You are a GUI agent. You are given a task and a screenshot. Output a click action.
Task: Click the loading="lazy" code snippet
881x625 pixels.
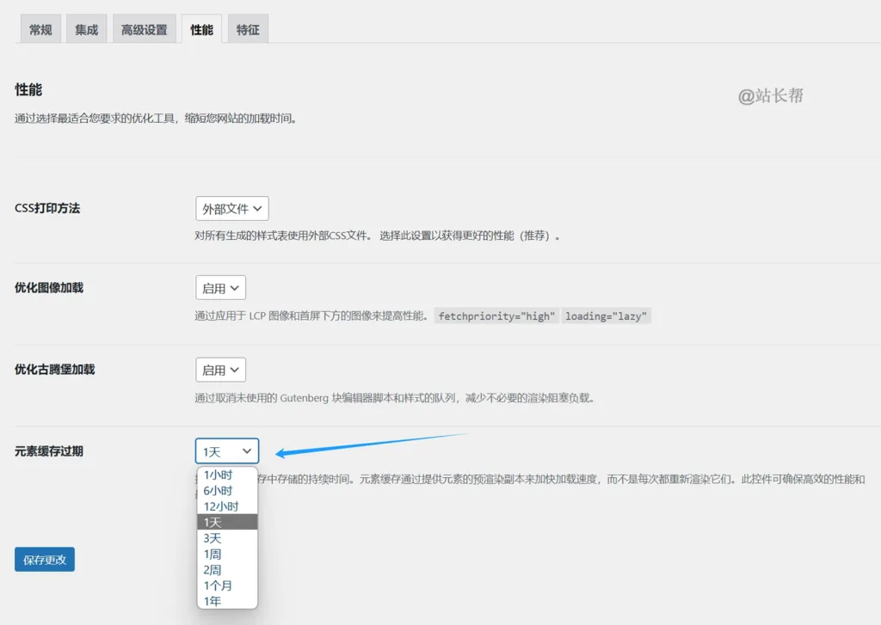[x=606, y=316]
